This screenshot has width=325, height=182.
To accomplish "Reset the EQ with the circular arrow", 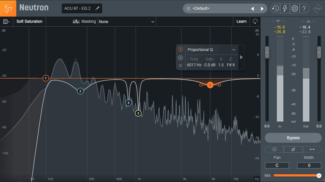I will [x=255, y=21].
